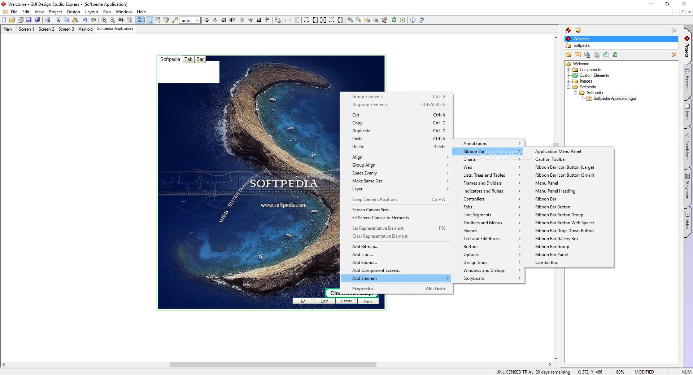Click the Save All icon
Viewport: 693px width, 375px height.
click(37, 20)
